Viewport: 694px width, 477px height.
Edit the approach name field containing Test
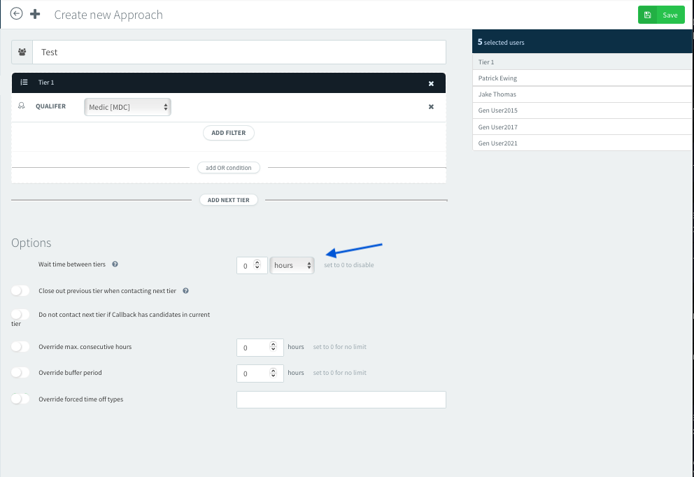239,52
